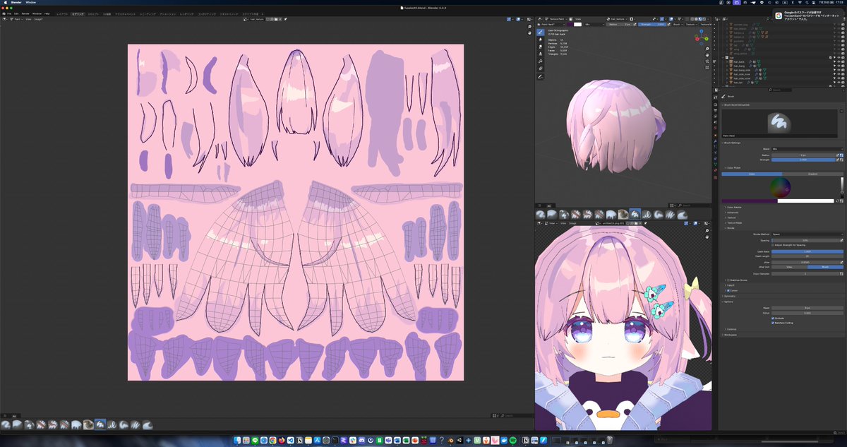Click the Input Samples field
The width and height of the screenshot is (847, 447).
click(805, 273)
